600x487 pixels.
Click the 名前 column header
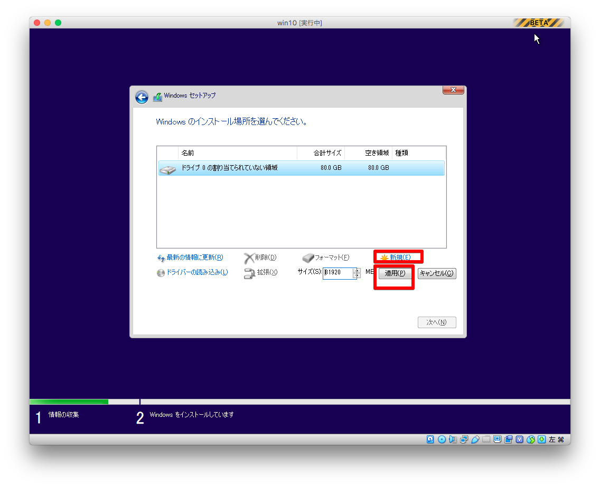[237, 153]
